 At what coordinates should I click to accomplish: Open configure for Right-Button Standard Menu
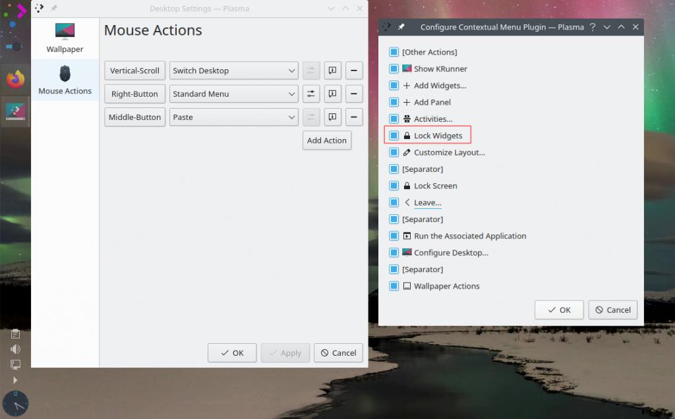311,94
